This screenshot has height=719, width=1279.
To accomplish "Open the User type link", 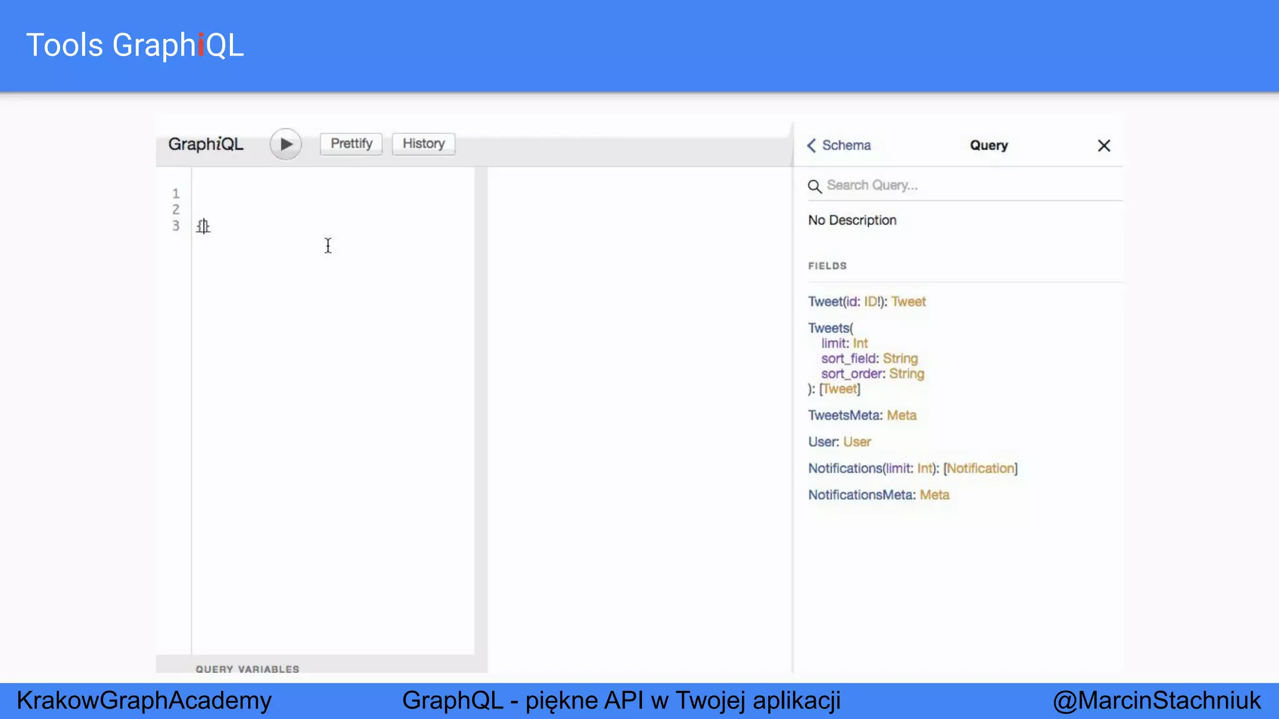I will (x=857, y=442).
